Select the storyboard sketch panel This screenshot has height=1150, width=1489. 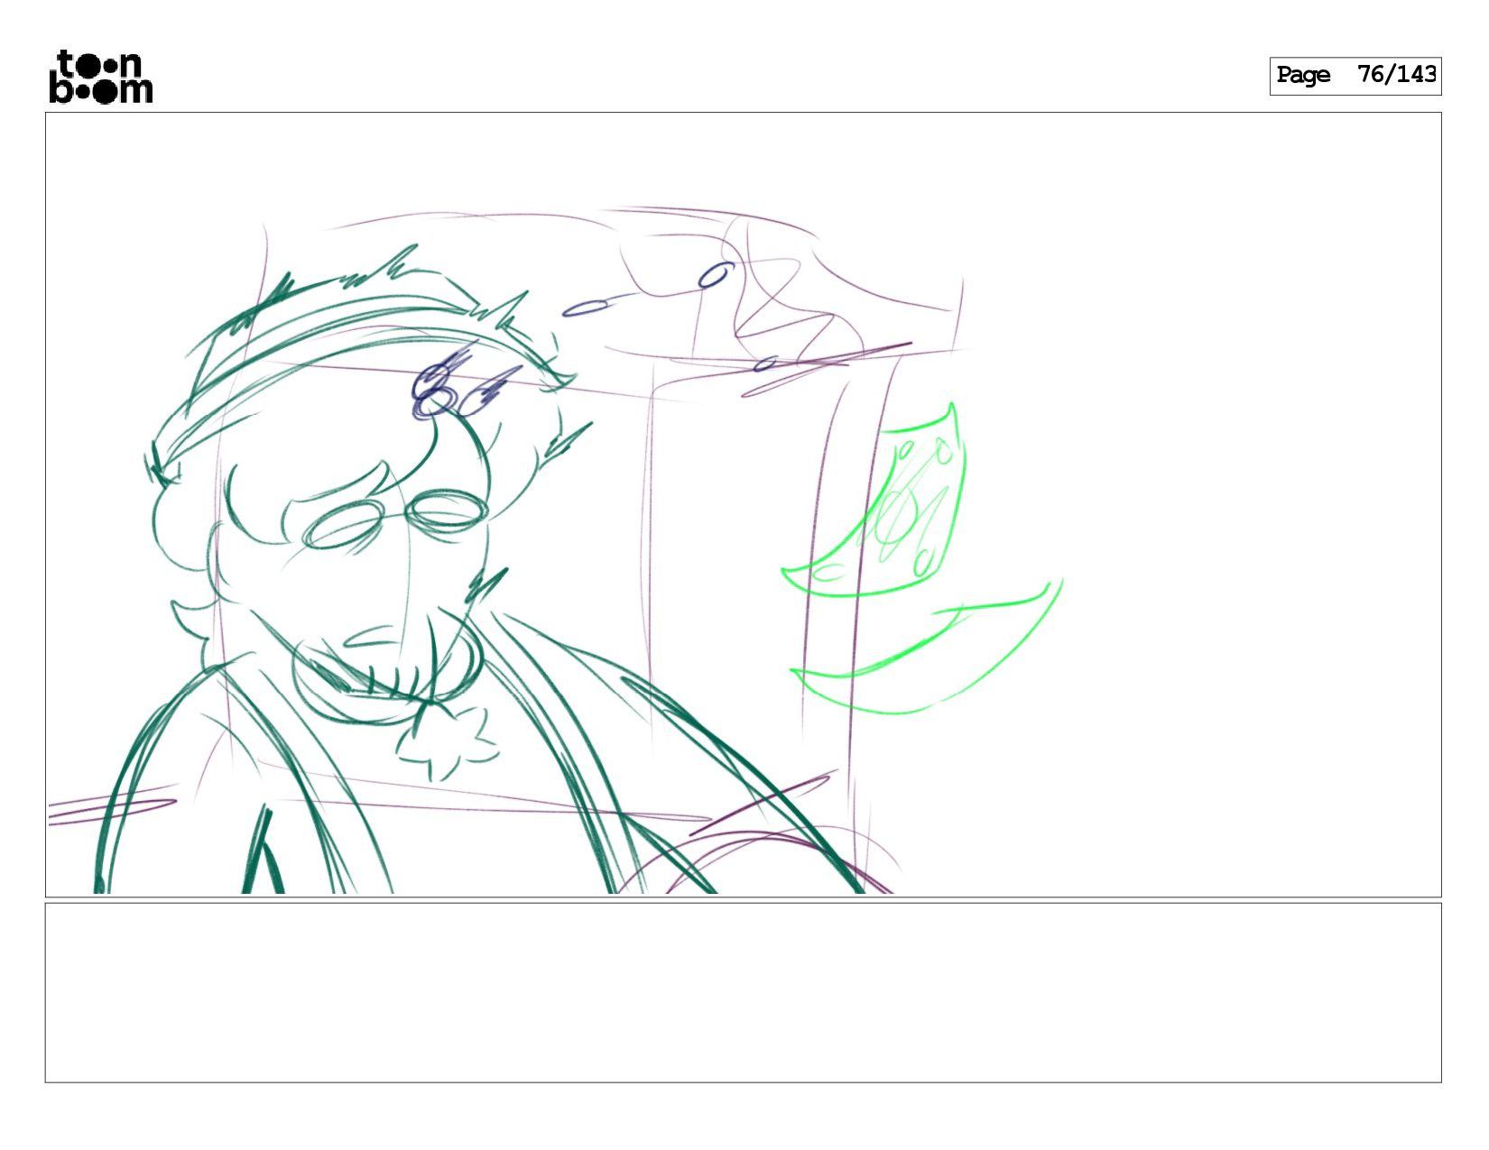click(743, 504)
